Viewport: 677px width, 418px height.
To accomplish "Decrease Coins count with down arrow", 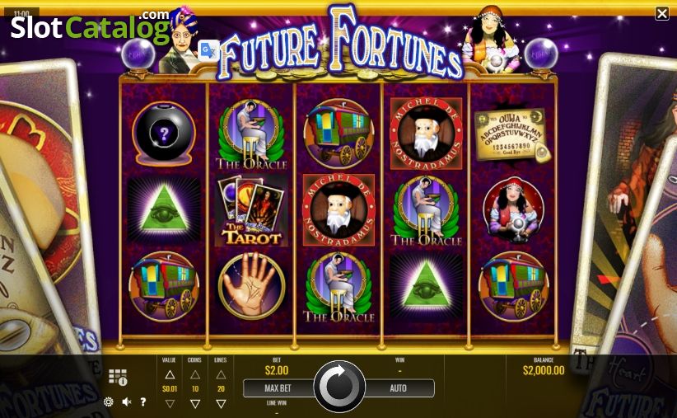I will tap(195, 404).
